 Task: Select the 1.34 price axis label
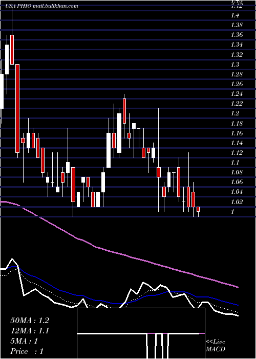click(237, 45)
